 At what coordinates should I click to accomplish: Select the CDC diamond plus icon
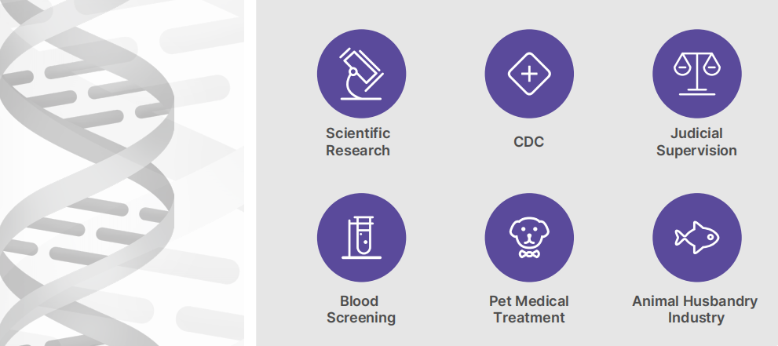tap(529, 74)
